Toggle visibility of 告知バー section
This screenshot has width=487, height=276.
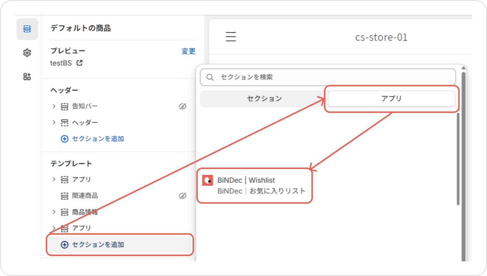point(182,106)
